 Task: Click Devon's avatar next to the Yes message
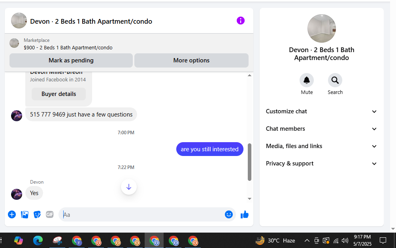[x=17, y=194]
